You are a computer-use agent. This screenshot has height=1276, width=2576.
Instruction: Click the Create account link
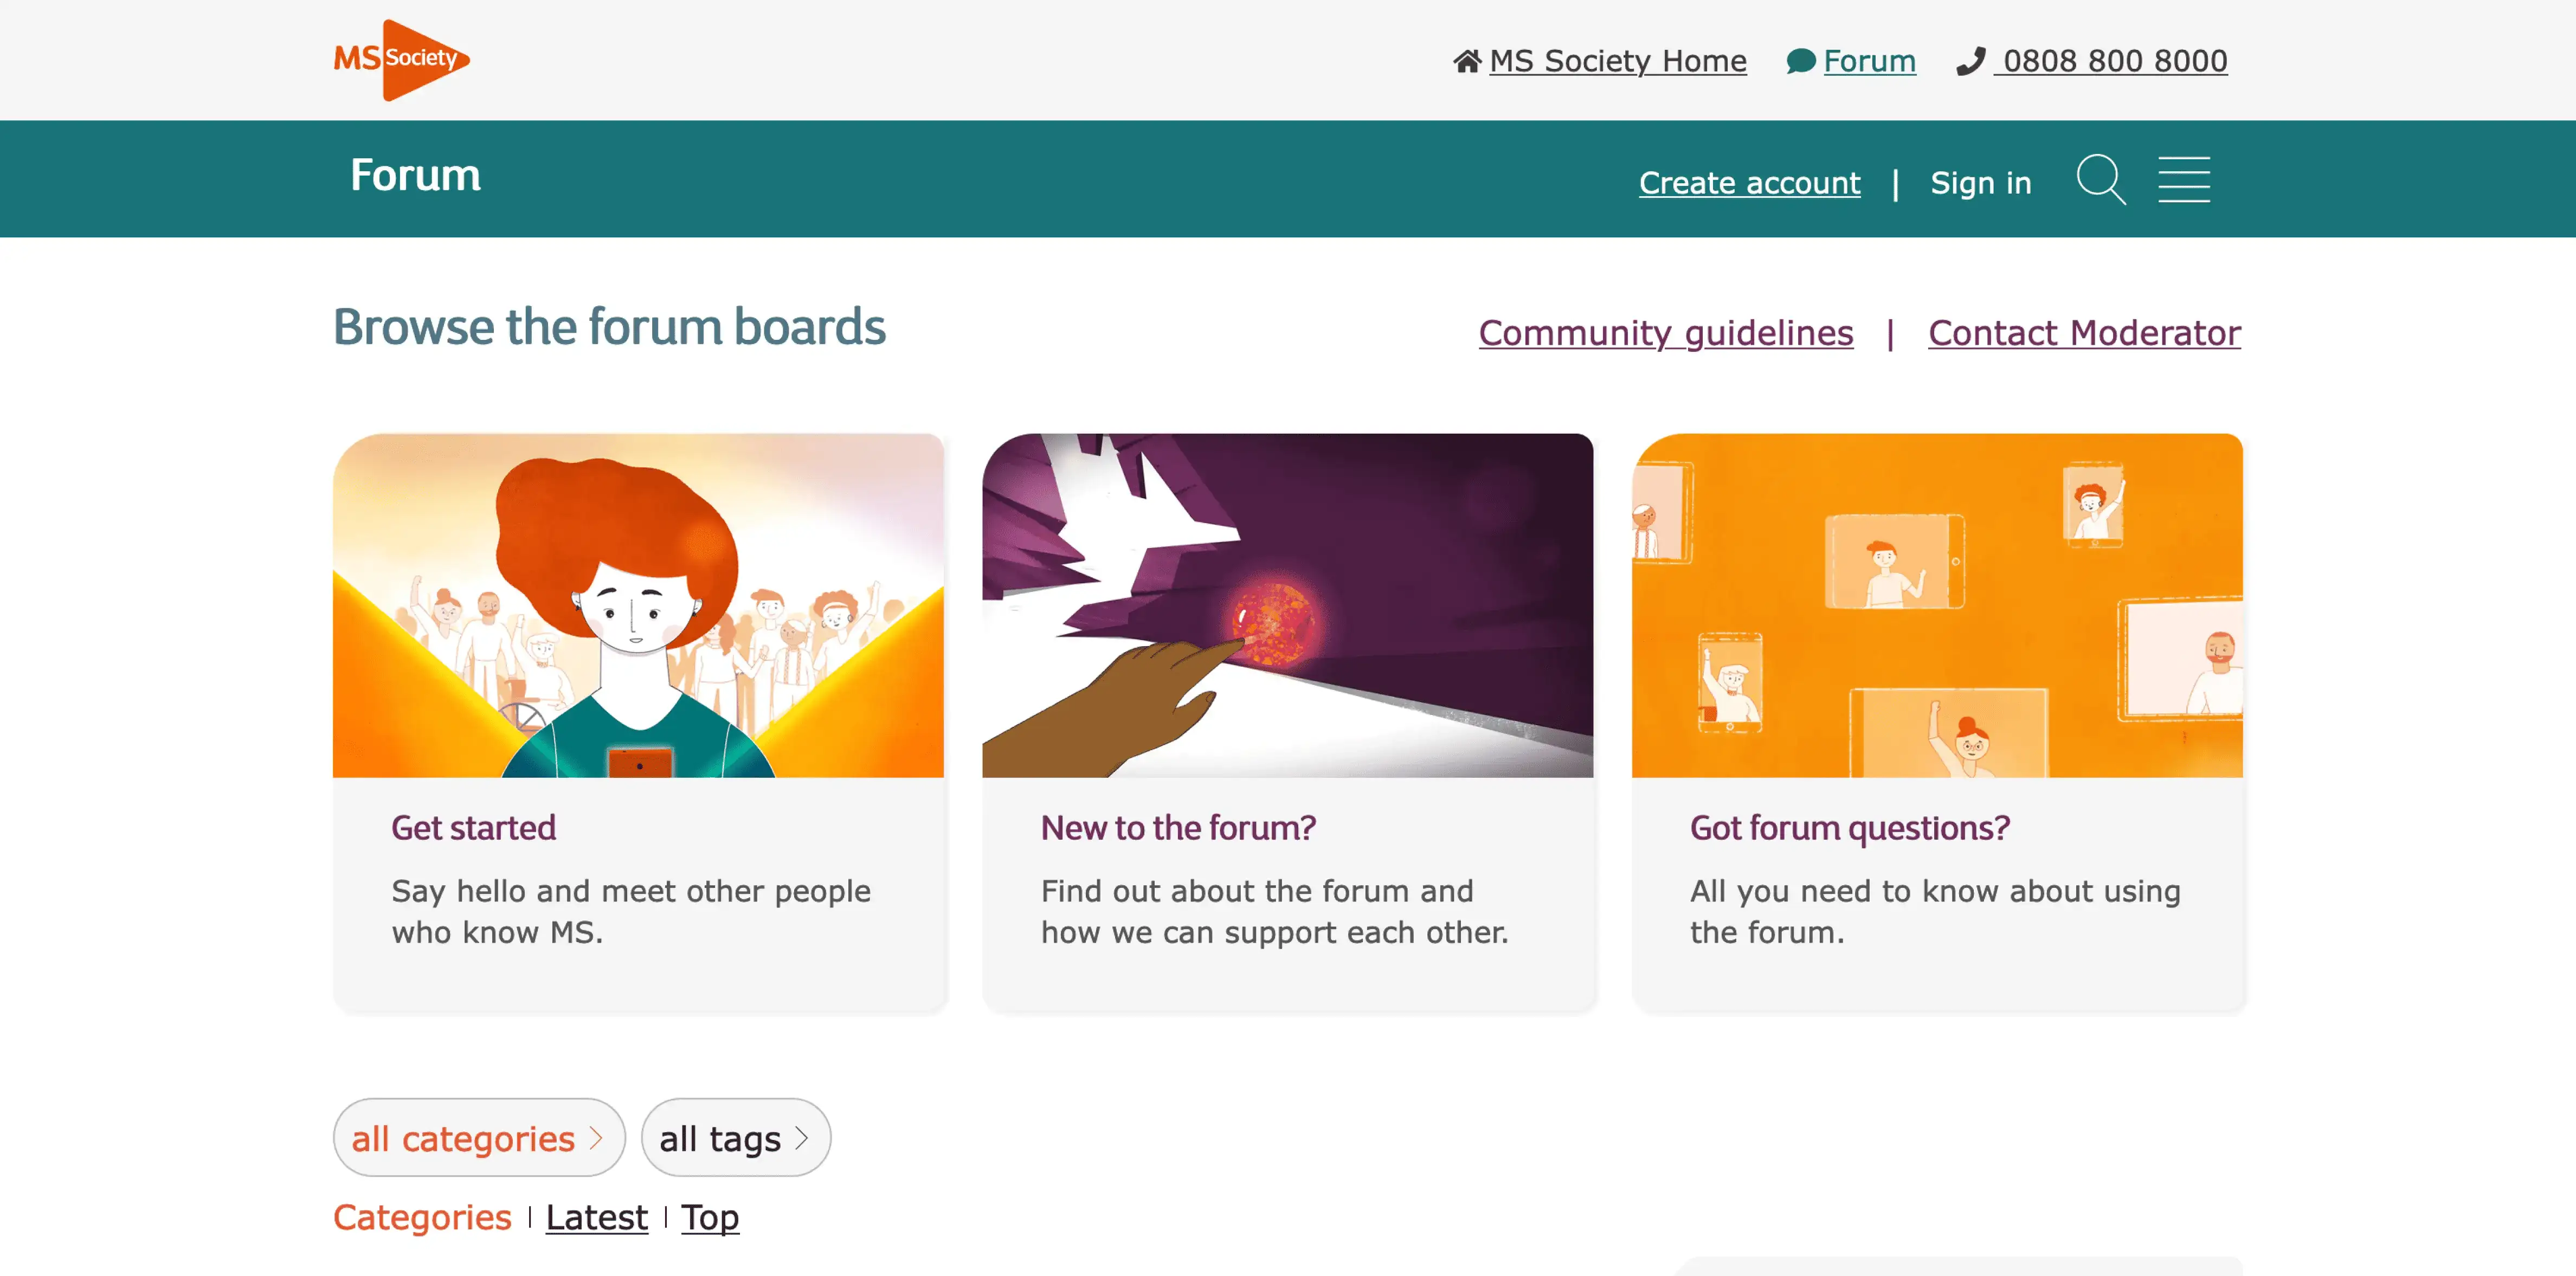pyautogui.click(x=1749, y=183)
